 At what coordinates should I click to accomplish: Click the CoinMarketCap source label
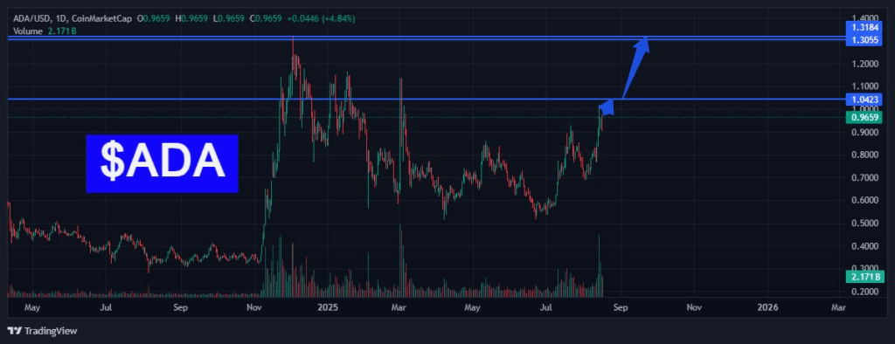tap(101, 19)
